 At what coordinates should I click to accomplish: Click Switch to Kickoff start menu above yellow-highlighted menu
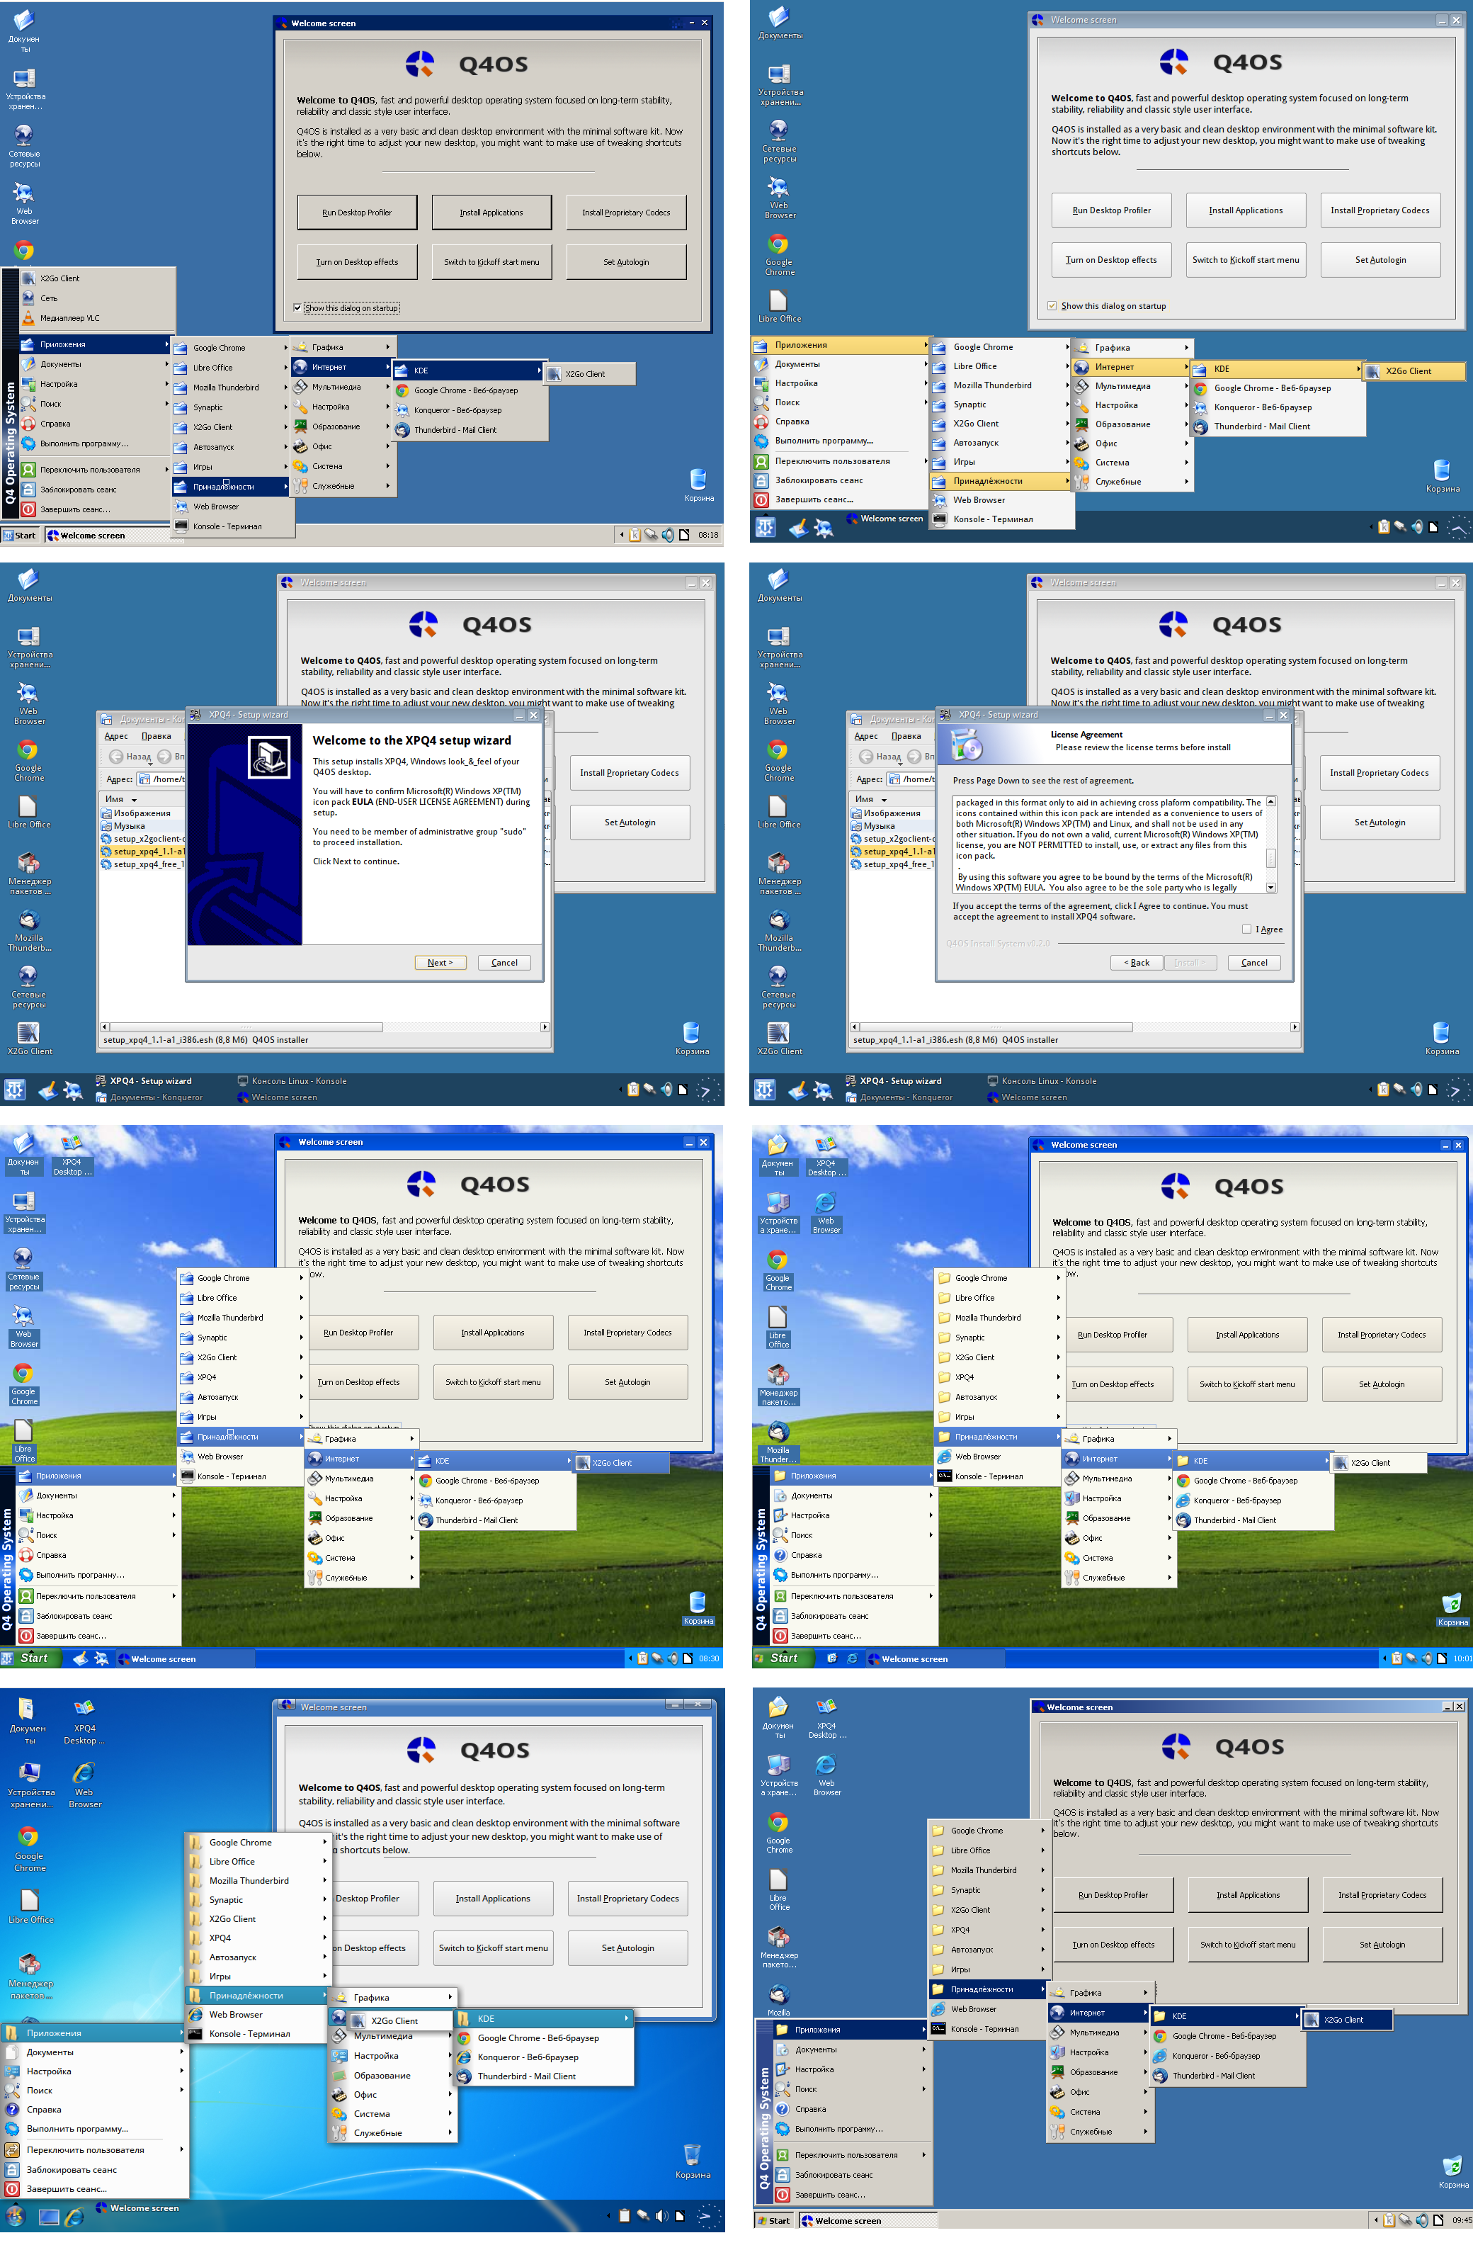[1245, 260]
